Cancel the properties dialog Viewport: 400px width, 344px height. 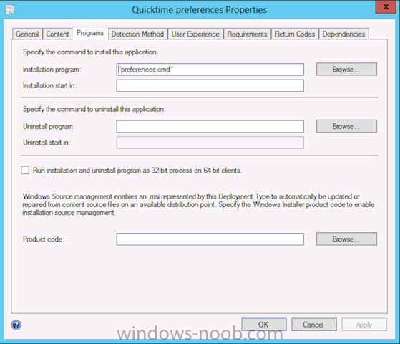tap(314, 325)
